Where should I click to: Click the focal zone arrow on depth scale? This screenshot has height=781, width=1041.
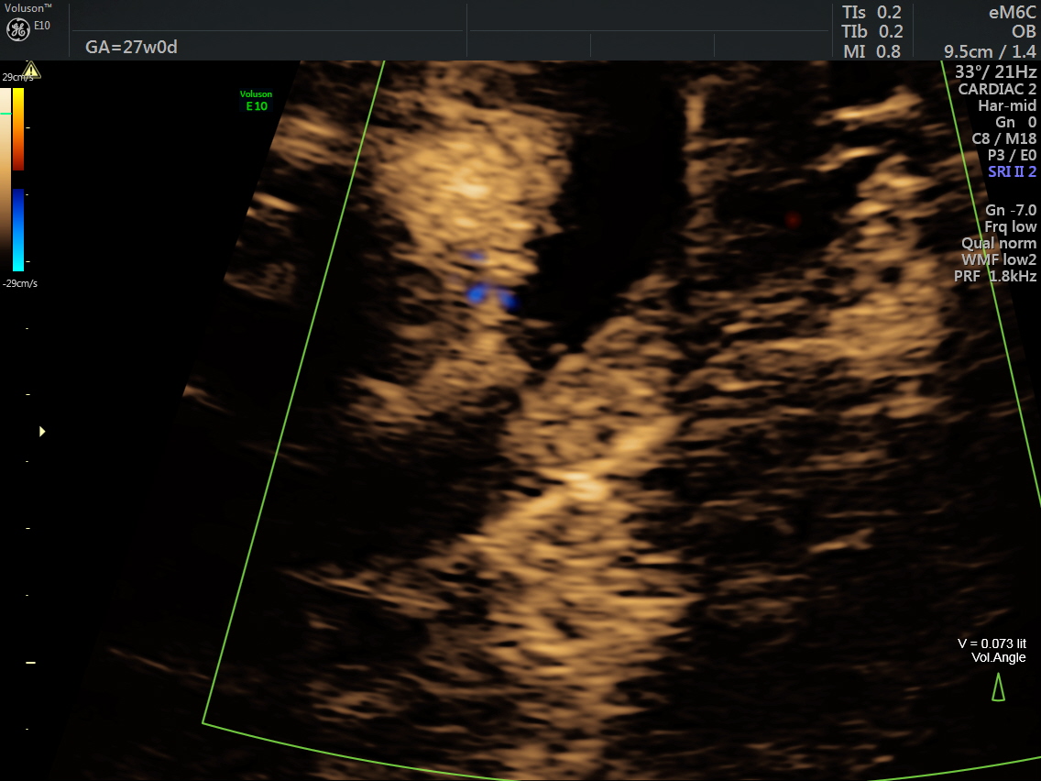click(41, 431)
